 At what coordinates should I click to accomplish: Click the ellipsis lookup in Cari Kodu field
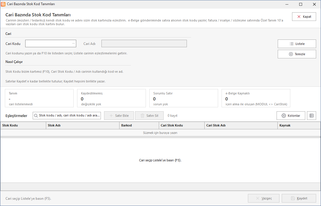(73, 43)
